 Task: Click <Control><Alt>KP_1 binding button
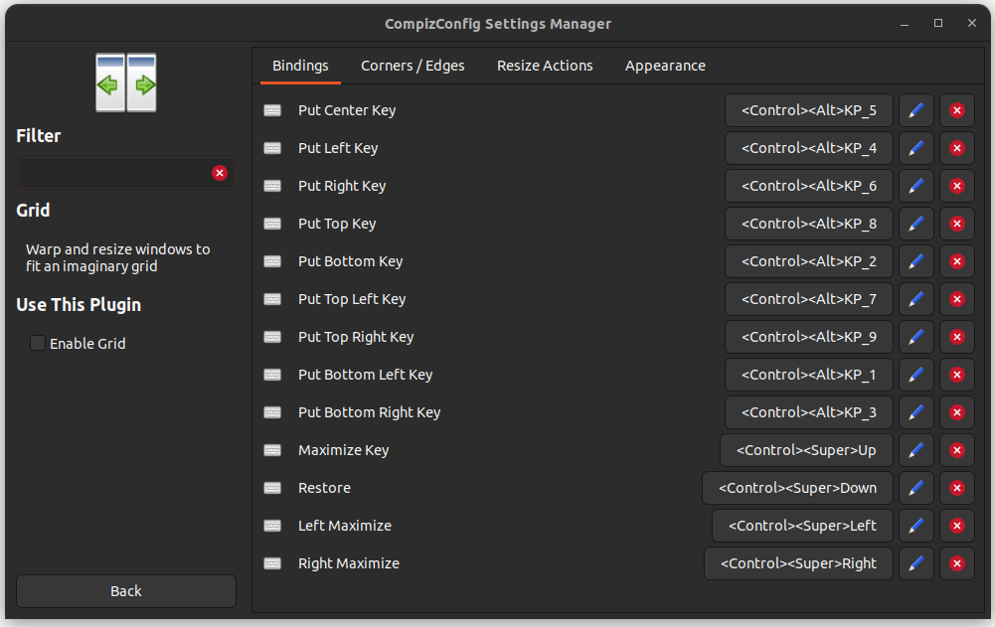tap(809, 375)
